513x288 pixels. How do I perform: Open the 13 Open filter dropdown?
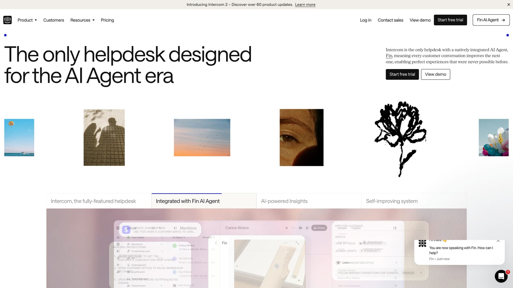click(179, 237)
